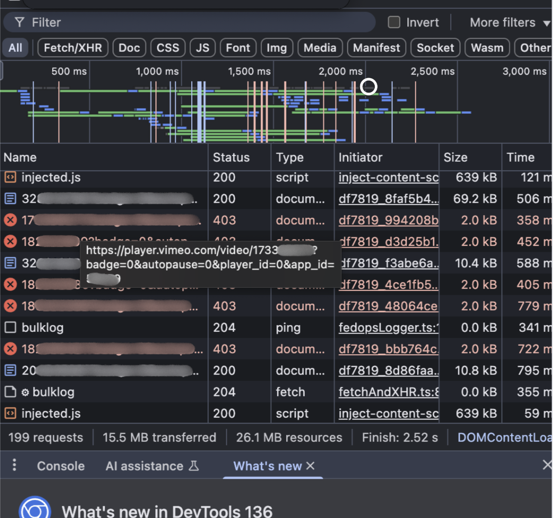Switch to the Console drawer tab
Viewport: 553px width, 518px height.
[x=61, y=466]
